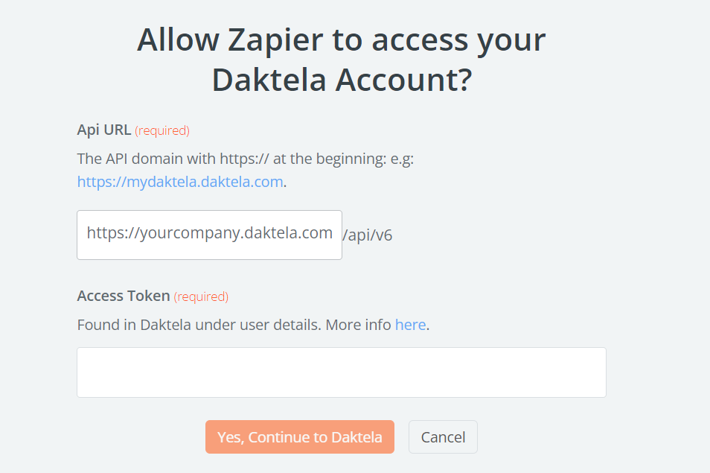Cancel the Daktela account authorization
Screen dimensions: 710x473
[443, 437]
